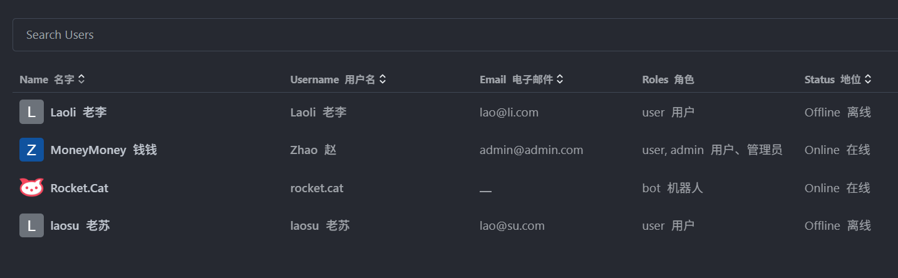Open the Laoli user row
Viewport: 898px width, 278px height.
coord(455,112)
